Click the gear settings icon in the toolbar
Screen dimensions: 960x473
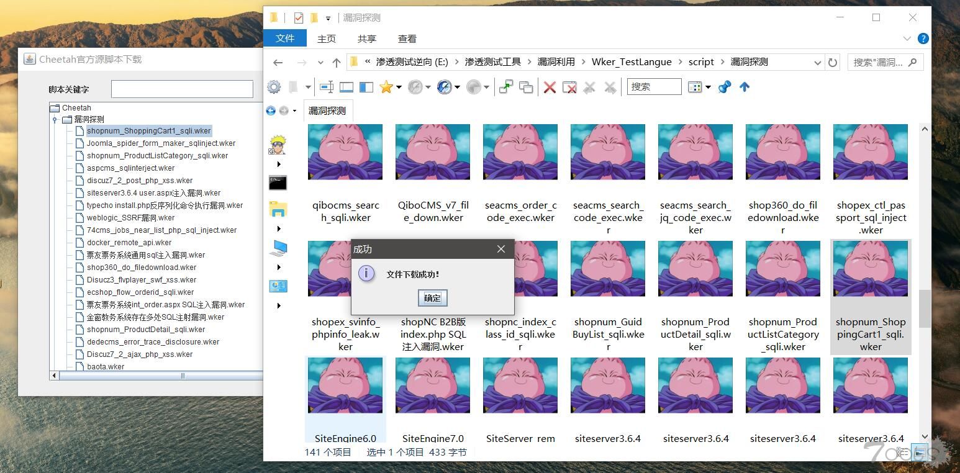coord(274,88)
